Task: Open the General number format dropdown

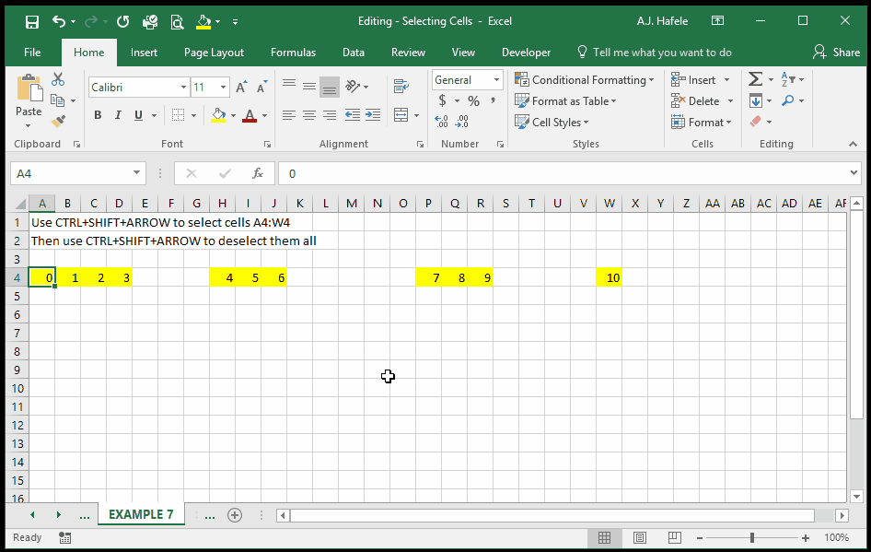Action: tap(496, 80)
